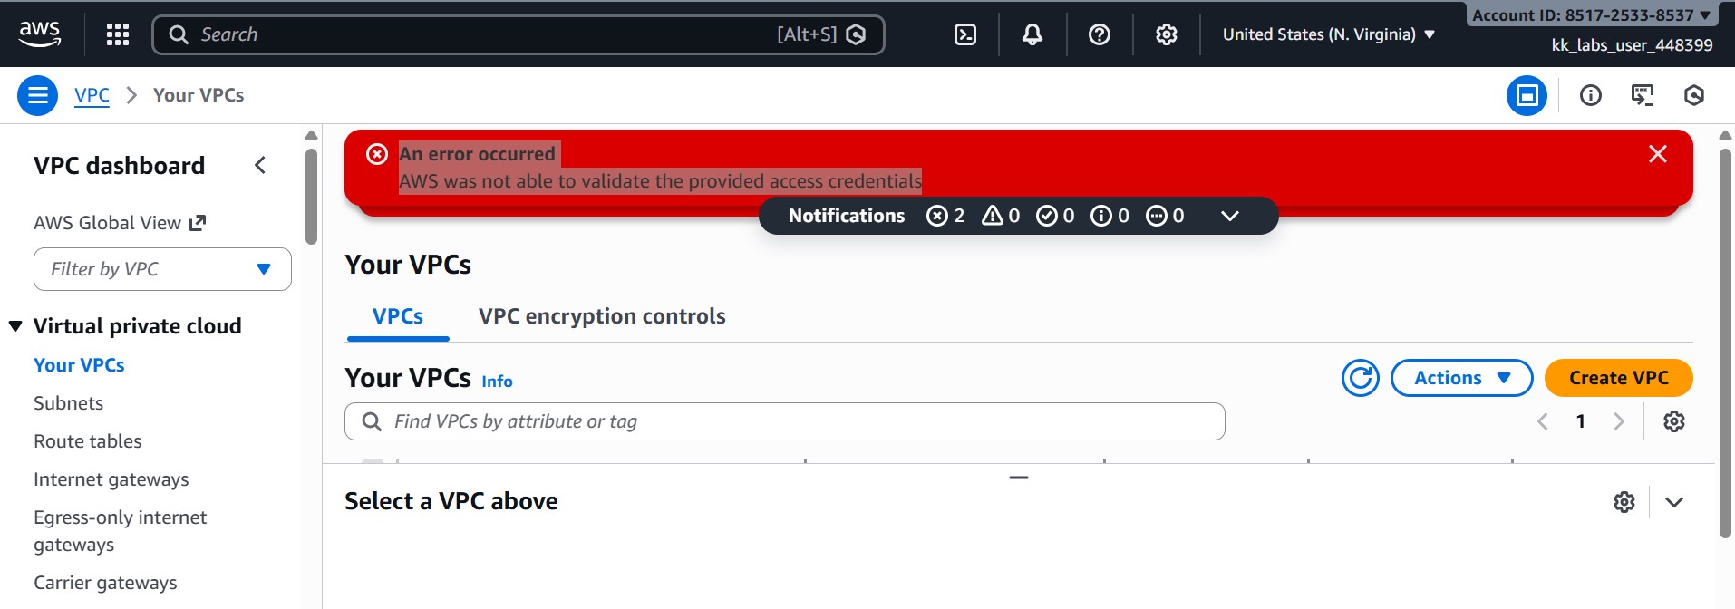Open the settings gear in top bar
Screen dimensions: 1735x609
pos(1166,34)
